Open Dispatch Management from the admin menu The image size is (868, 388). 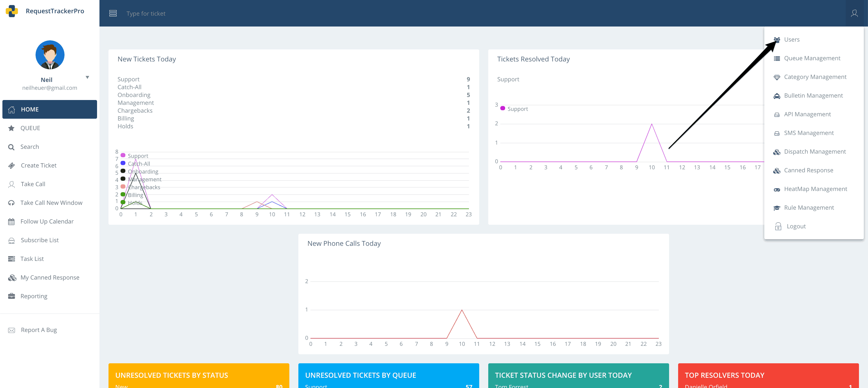tap(815, 152)
